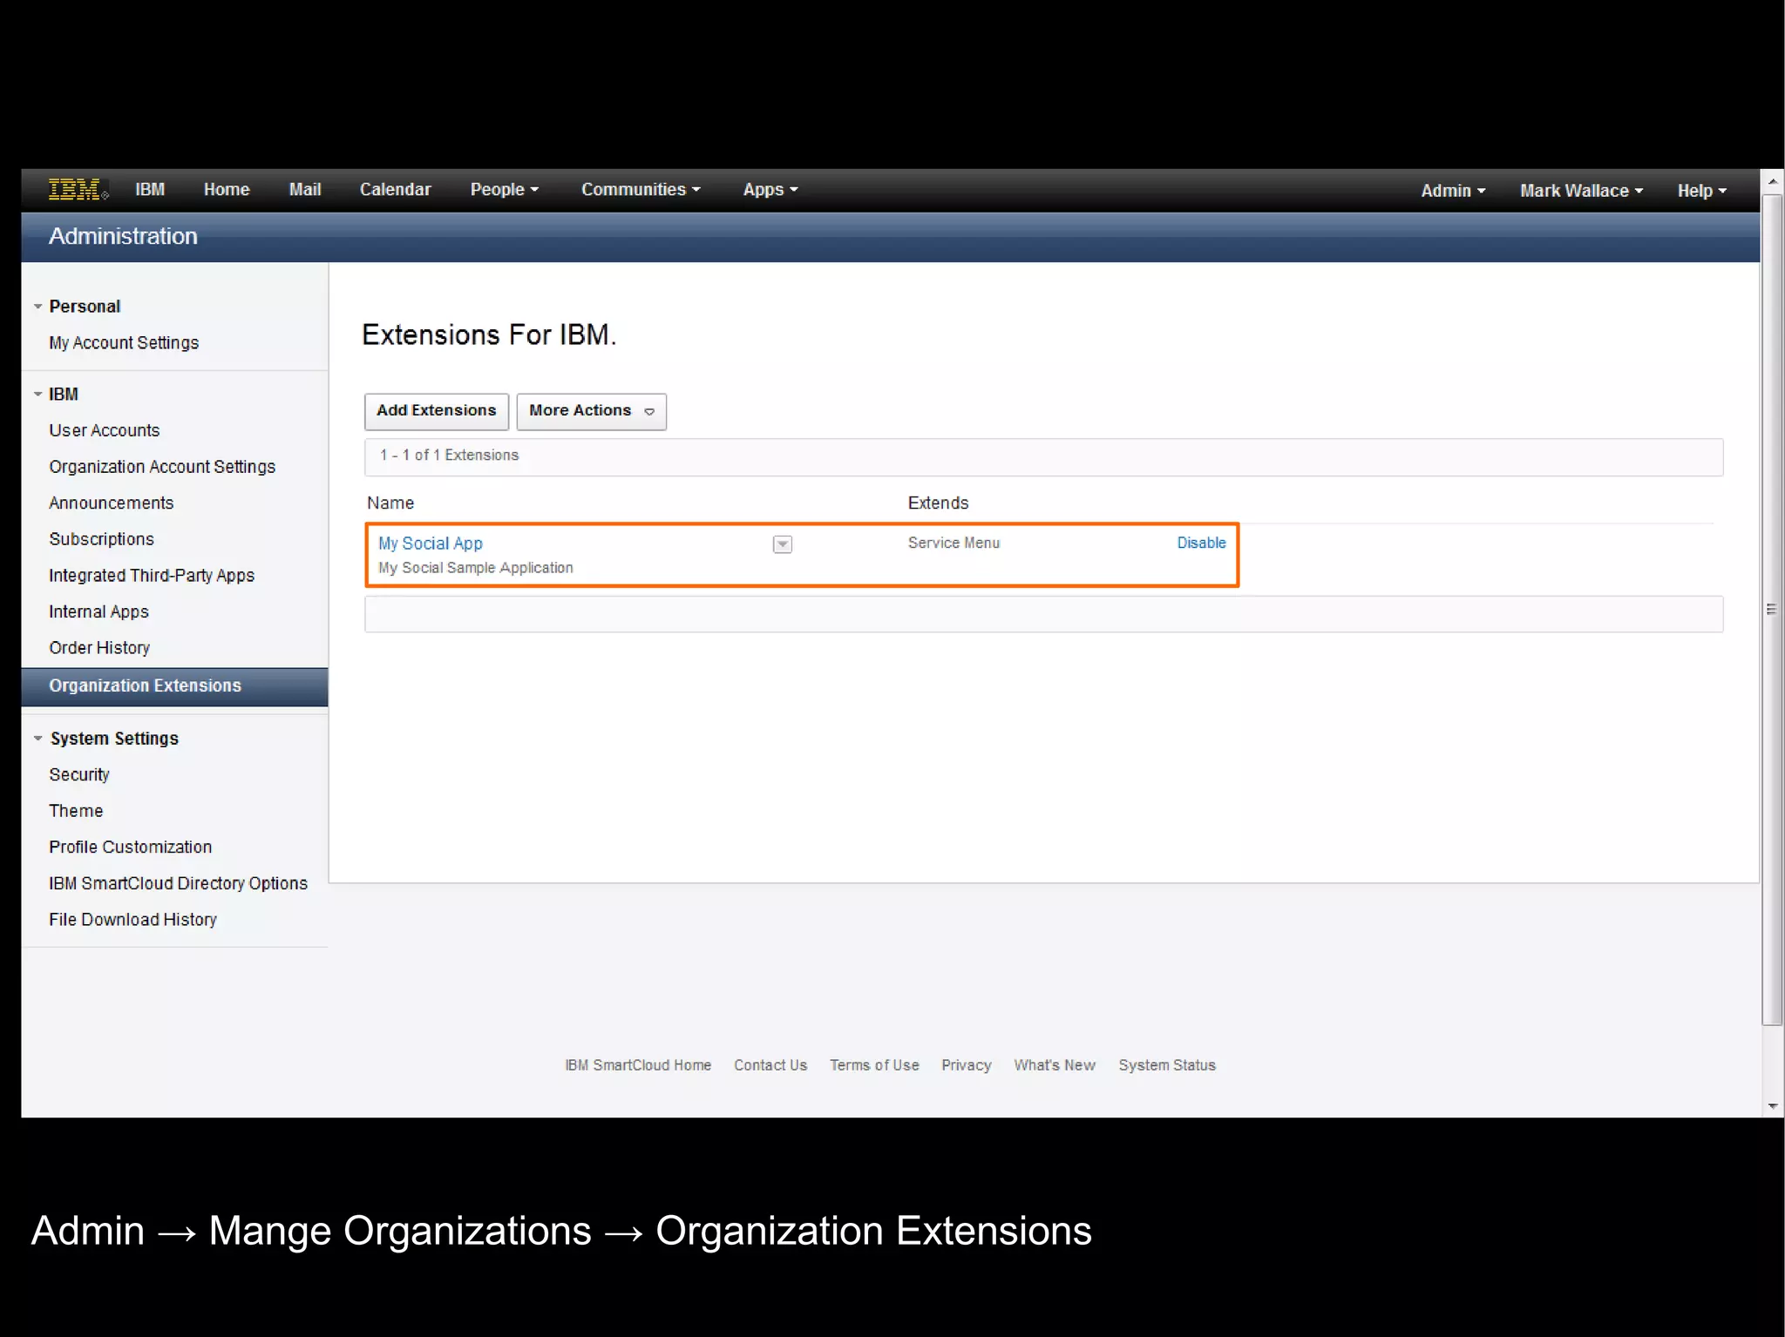Open Profile Customization
The height and width of the screenshot is (1337, 1785).
(x=131, y=847)
